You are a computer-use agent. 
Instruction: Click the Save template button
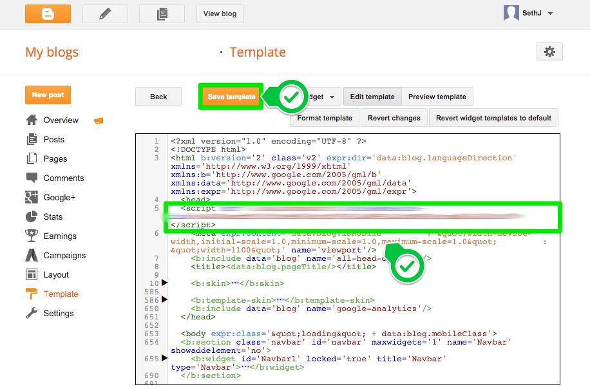231,96
